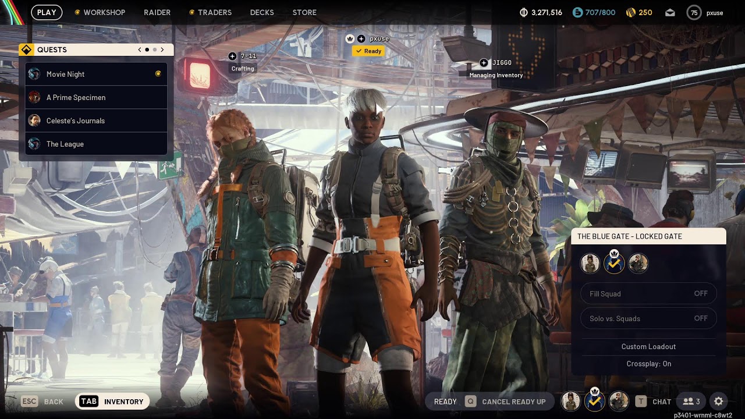Screen dimensions: 745x419
Task: Click the crown leader icon above pxuse
Action: coord(350,39)
